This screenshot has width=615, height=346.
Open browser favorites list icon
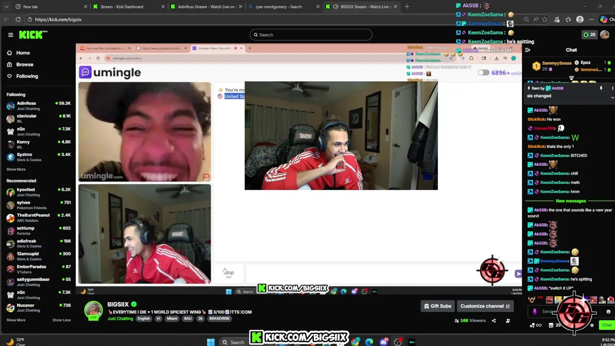tap(568, 19)
